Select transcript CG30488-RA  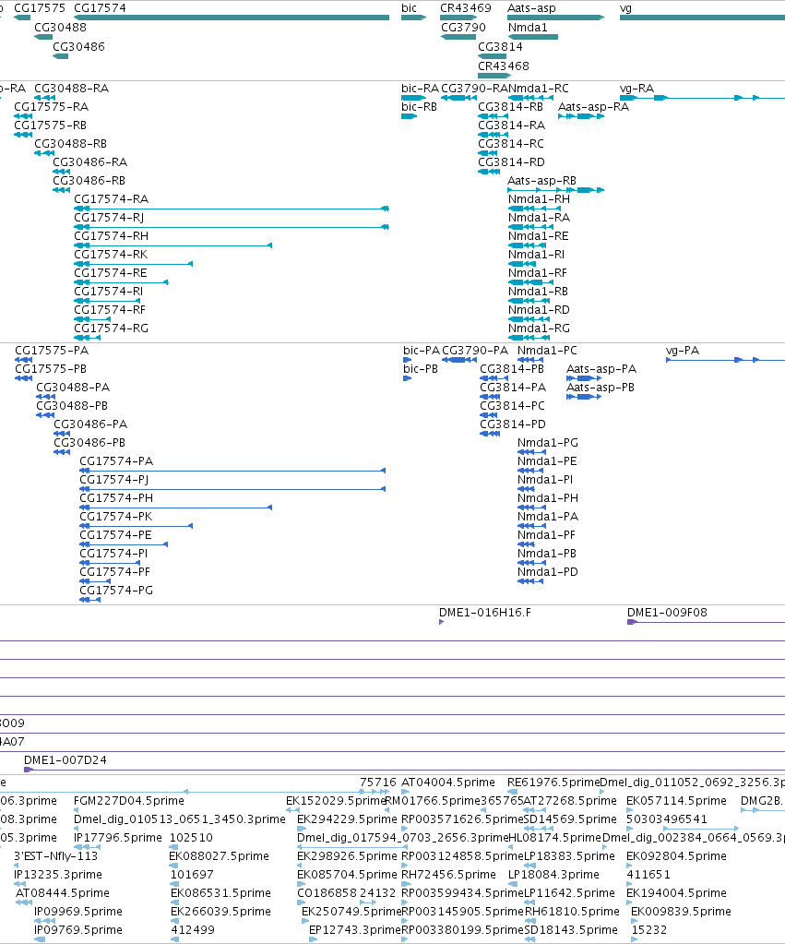coord(72,89)
